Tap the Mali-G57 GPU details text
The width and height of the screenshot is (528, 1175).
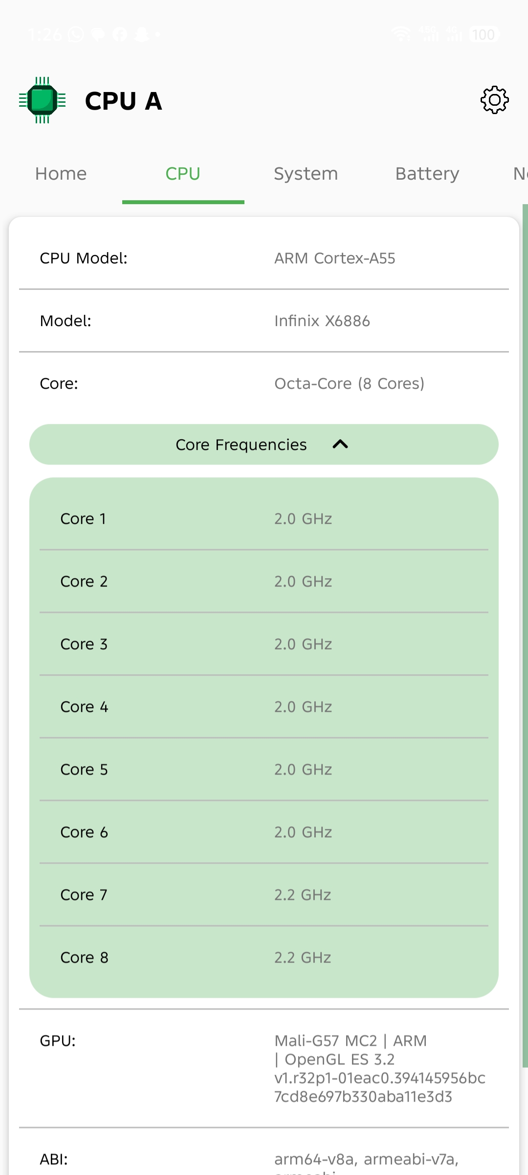click(379, 1068)
